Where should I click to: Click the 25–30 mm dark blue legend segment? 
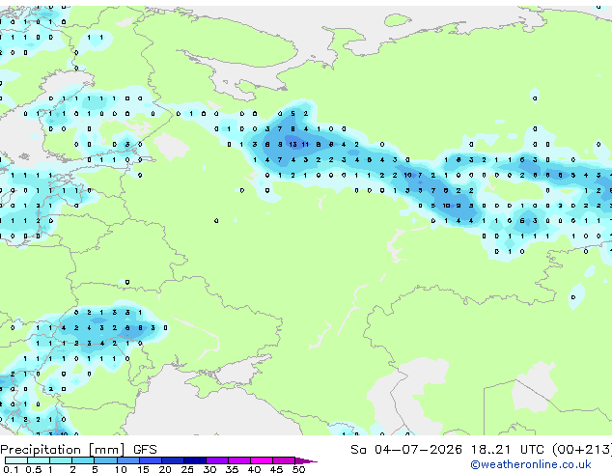tap(194, 460)
